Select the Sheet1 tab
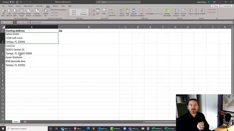The image size is (234, 131). tap(16, 122)
